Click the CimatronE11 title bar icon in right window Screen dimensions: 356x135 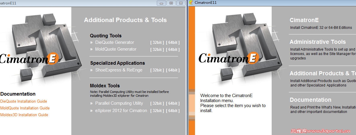click(191, 3)
